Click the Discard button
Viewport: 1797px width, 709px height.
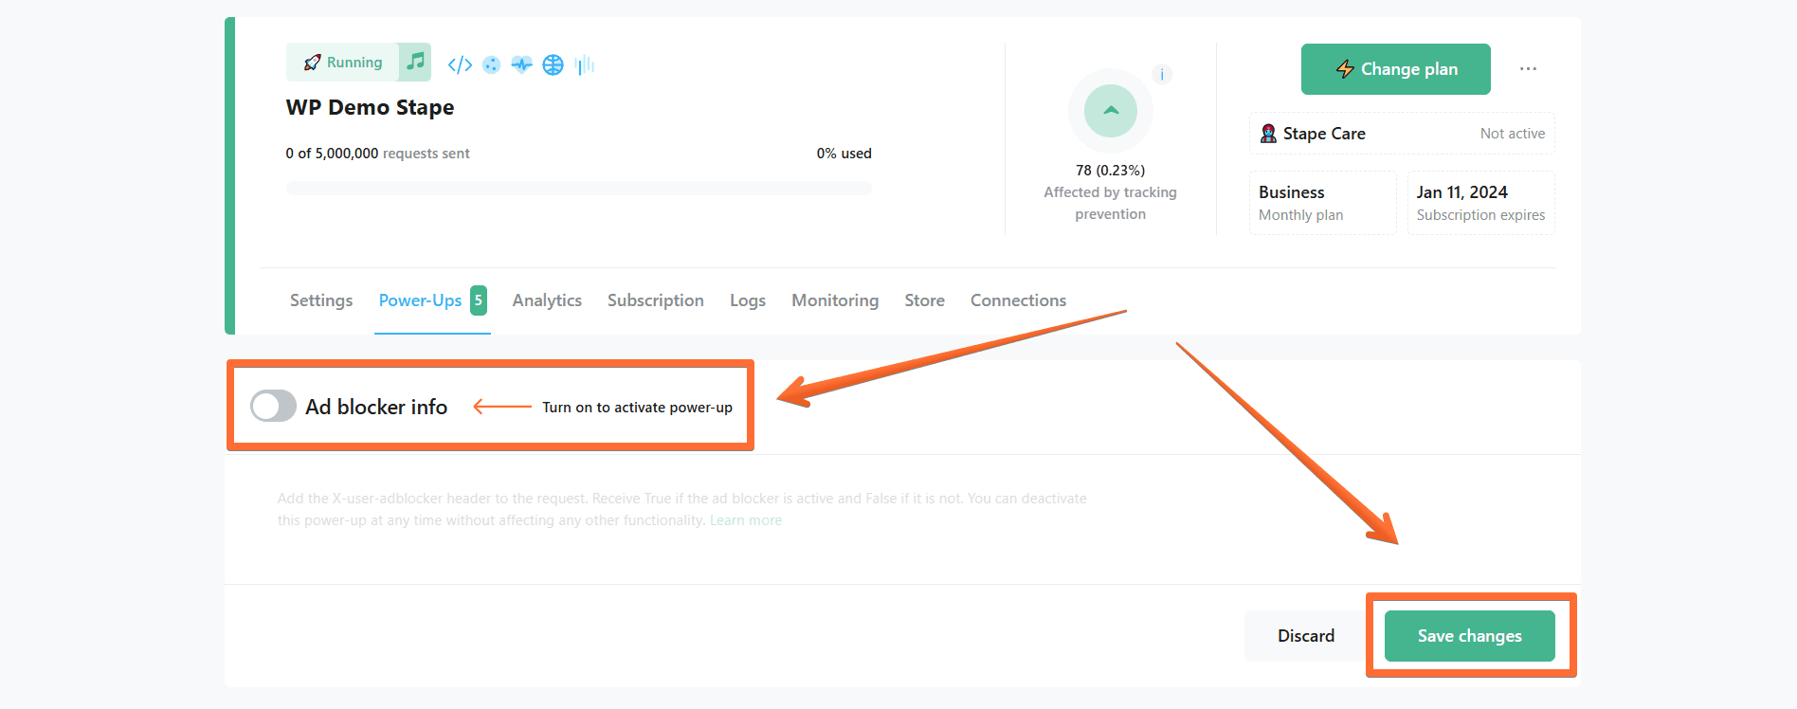(x=1306, y=636)
